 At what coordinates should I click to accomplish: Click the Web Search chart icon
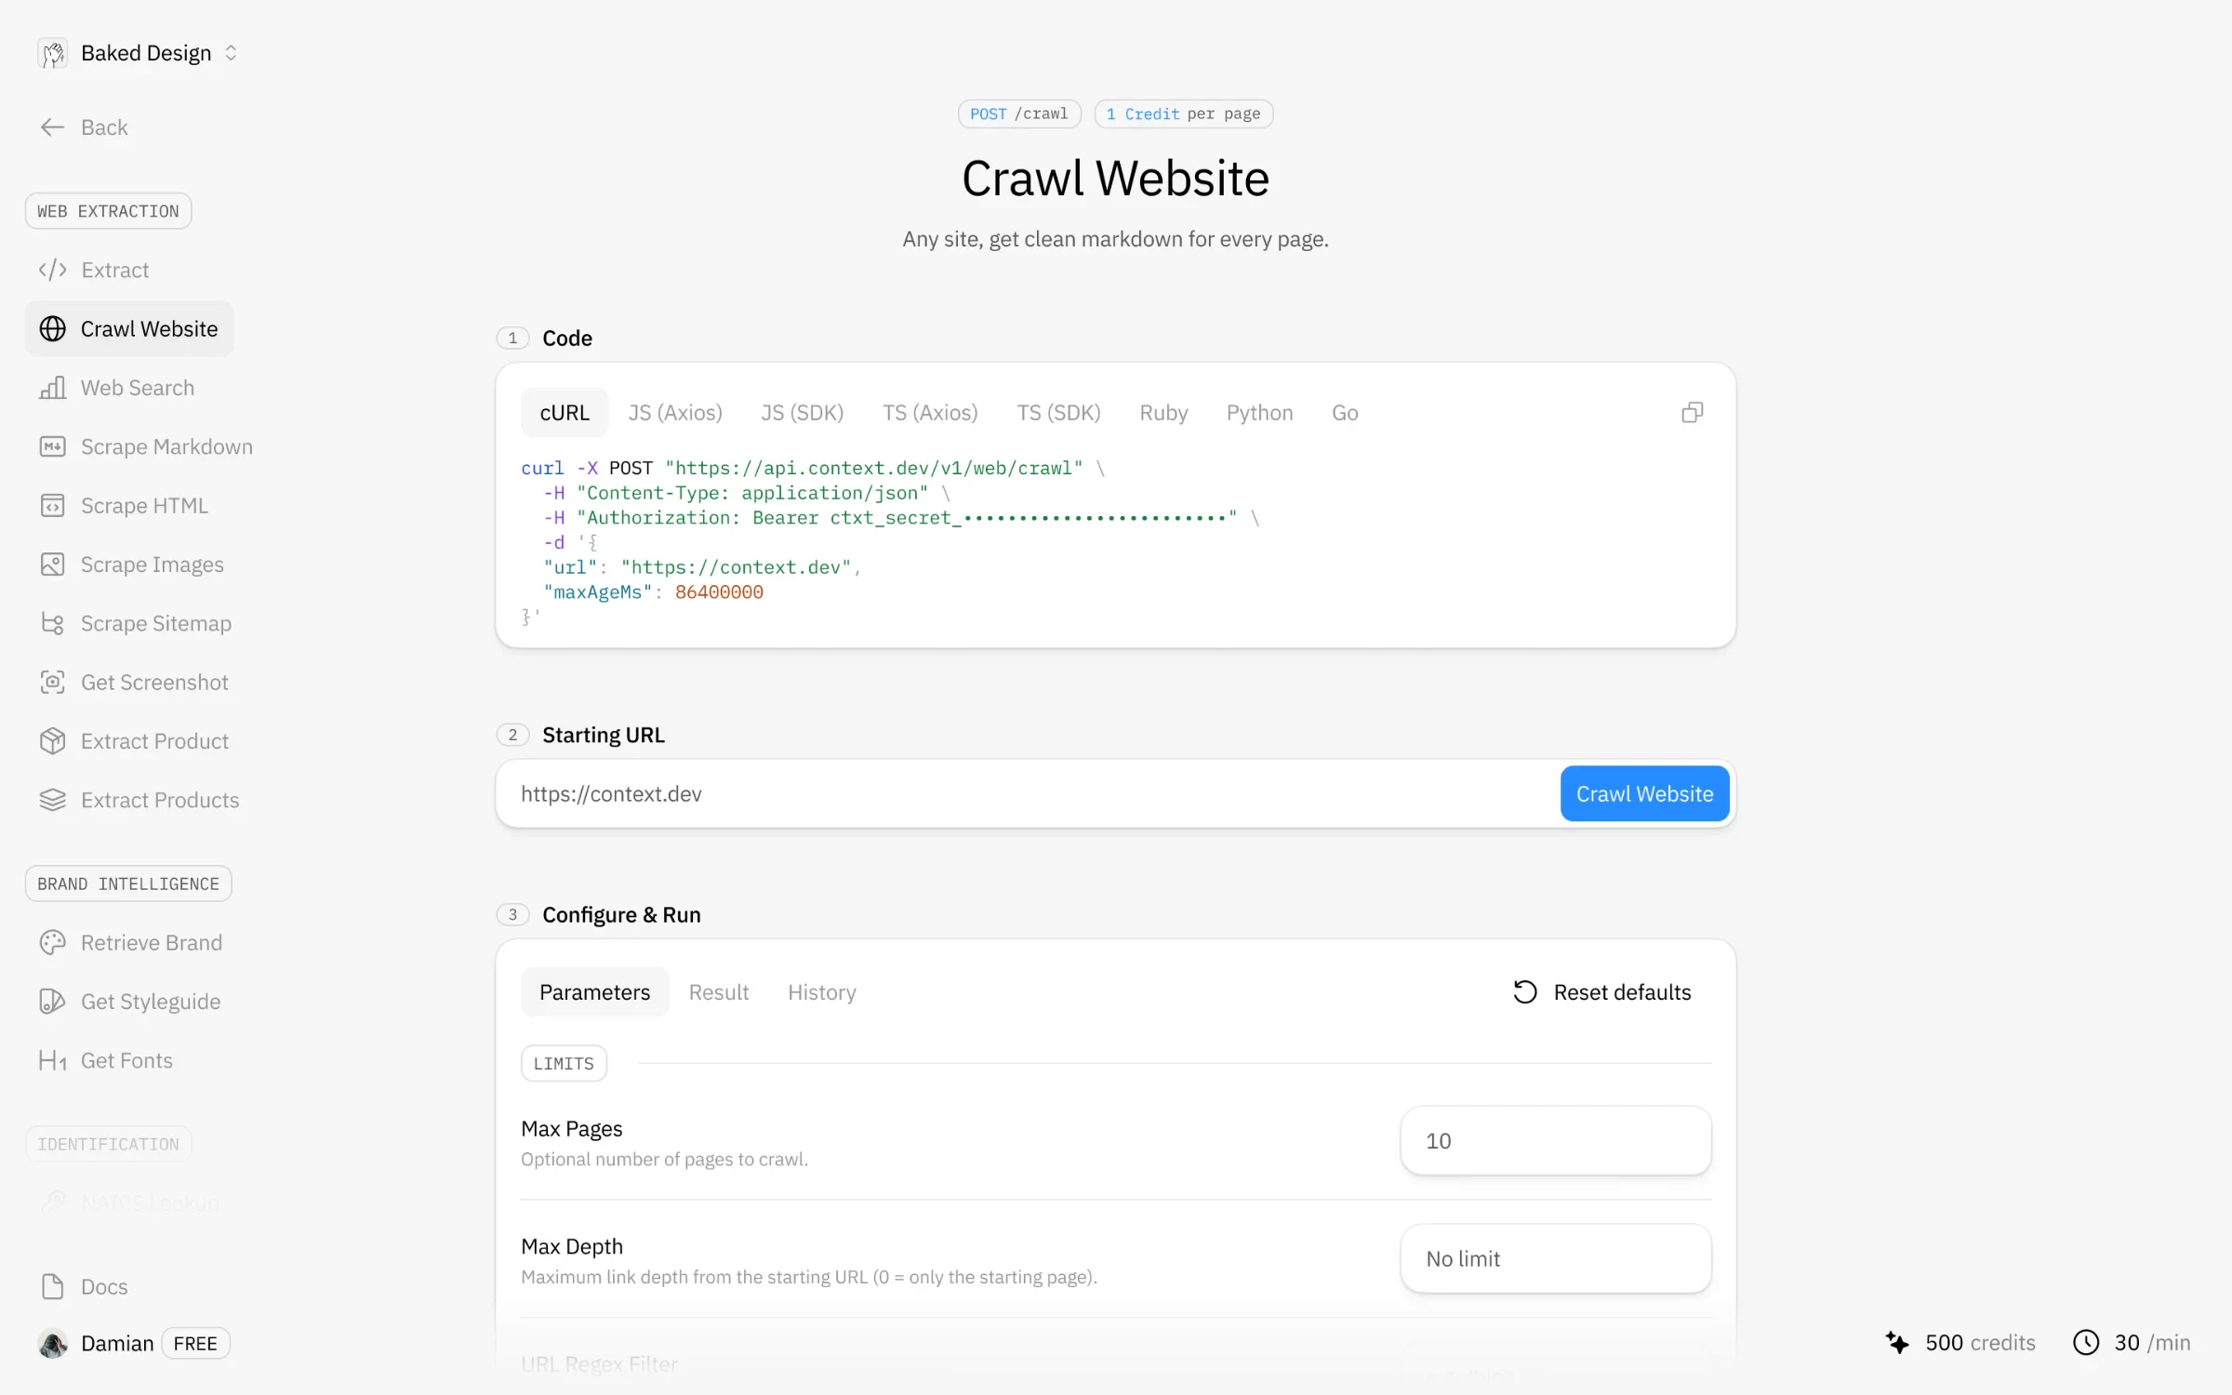click(52, 388)
